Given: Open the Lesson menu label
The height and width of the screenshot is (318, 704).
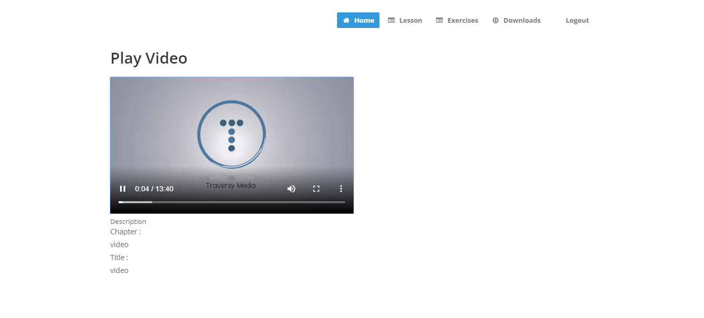Looking at the screenshot, I should [x=410, y=20].
